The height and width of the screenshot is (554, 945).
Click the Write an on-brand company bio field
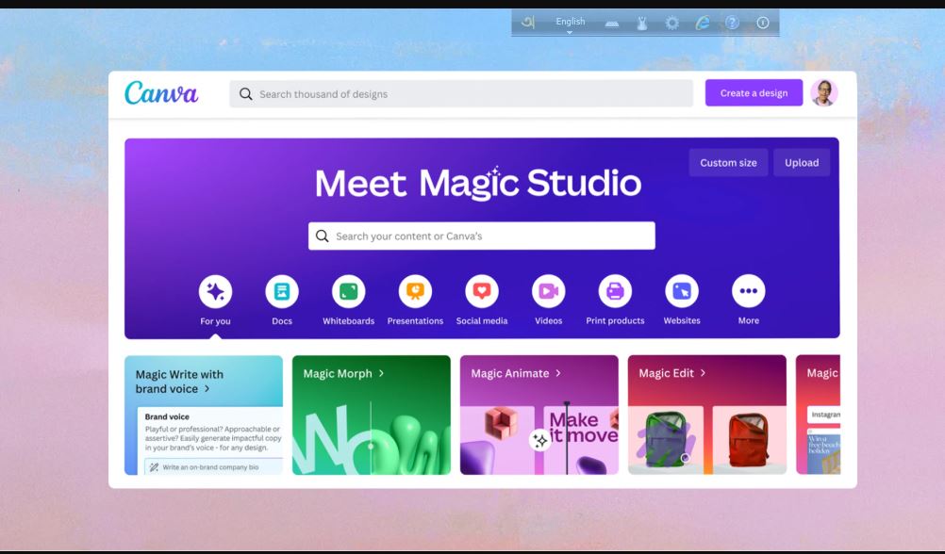tap(213, 466)
